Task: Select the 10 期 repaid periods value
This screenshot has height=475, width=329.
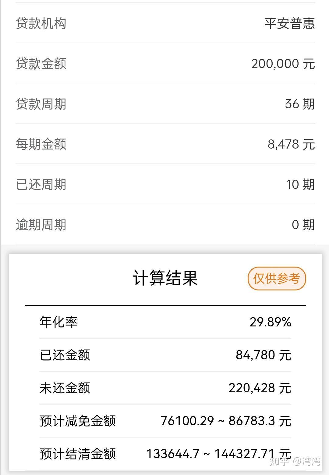Action: tap(300, 185)
